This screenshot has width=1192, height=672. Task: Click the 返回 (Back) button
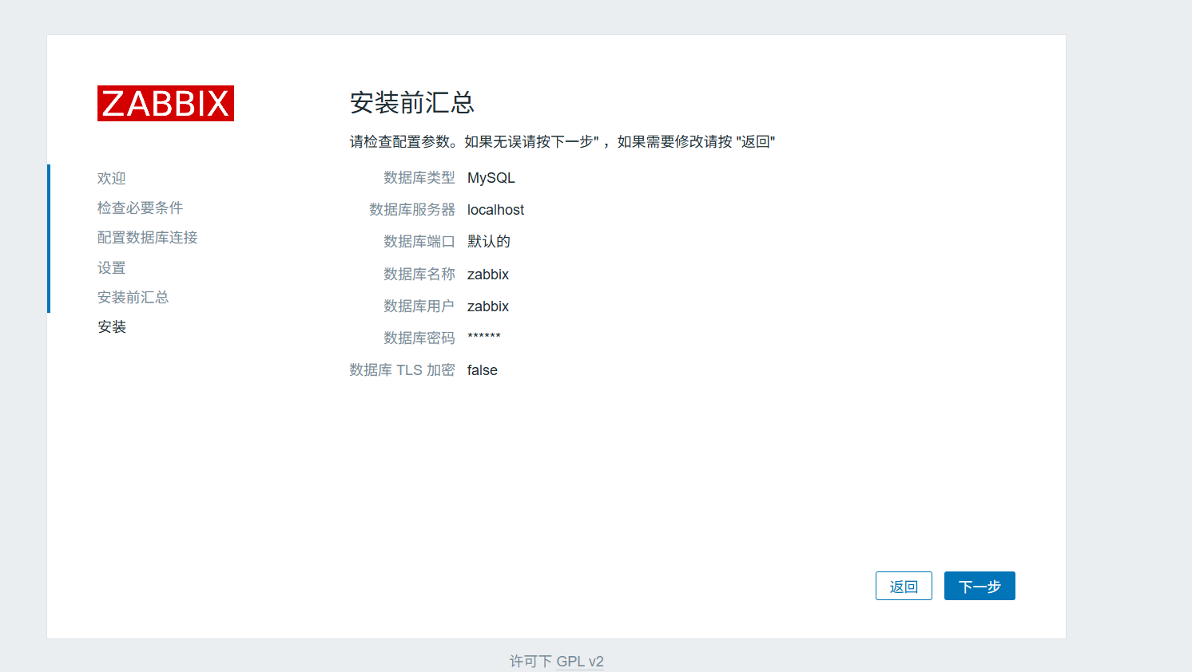click(904, 586)
